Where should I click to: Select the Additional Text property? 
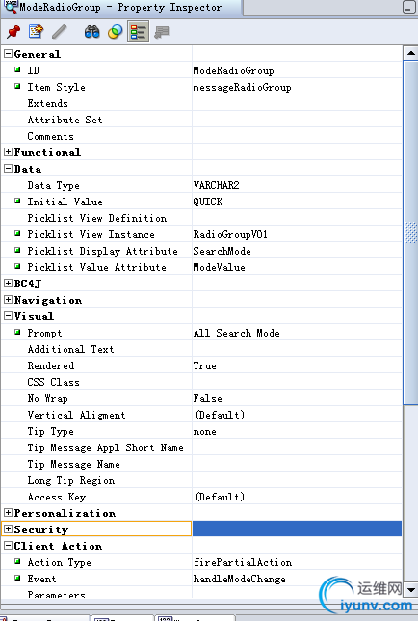pyautogui.click(x=201, y=349)
